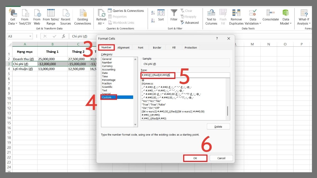Confirm with OK button

[x=195, y=158]
